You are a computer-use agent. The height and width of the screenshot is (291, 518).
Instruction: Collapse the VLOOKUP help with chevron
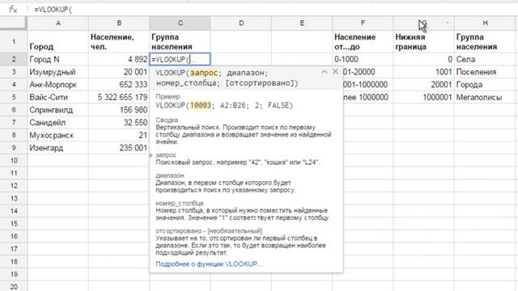pyautogui.click(x=325, y=72)
